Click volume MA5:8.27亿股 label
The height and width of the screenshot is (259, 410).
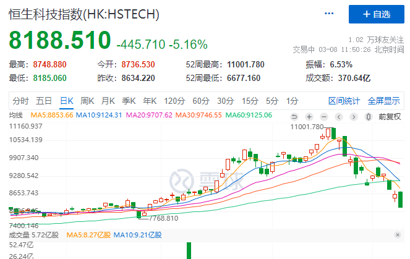tap(88, 235)
